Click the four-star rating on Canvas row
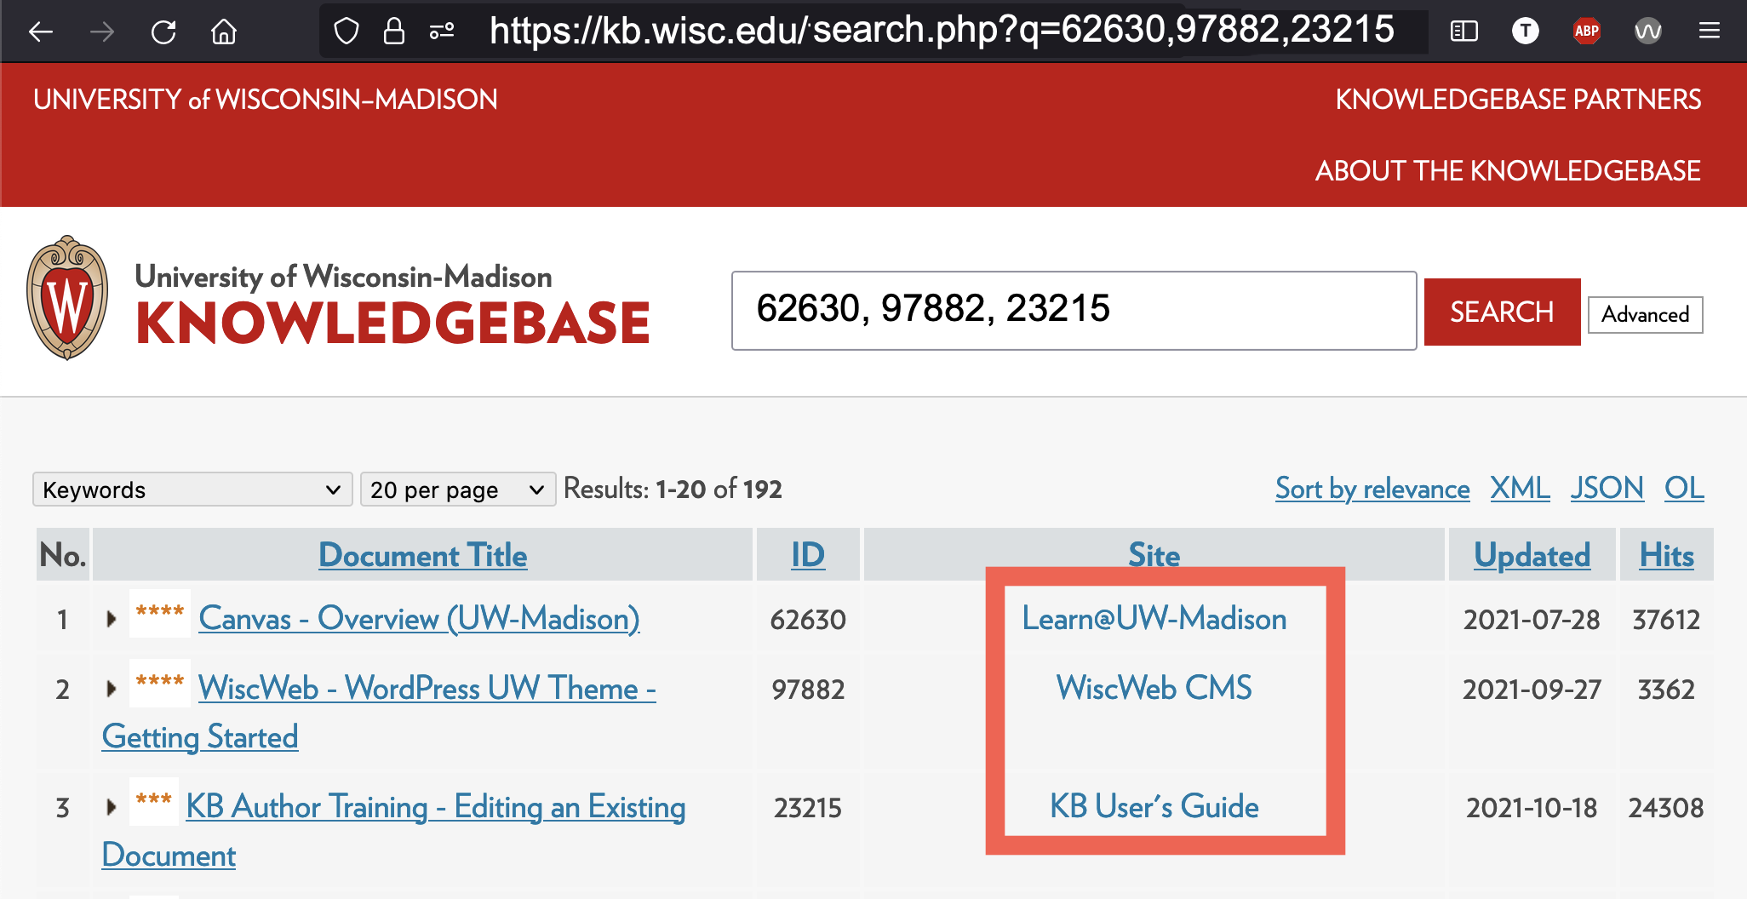 pos(160,613)
